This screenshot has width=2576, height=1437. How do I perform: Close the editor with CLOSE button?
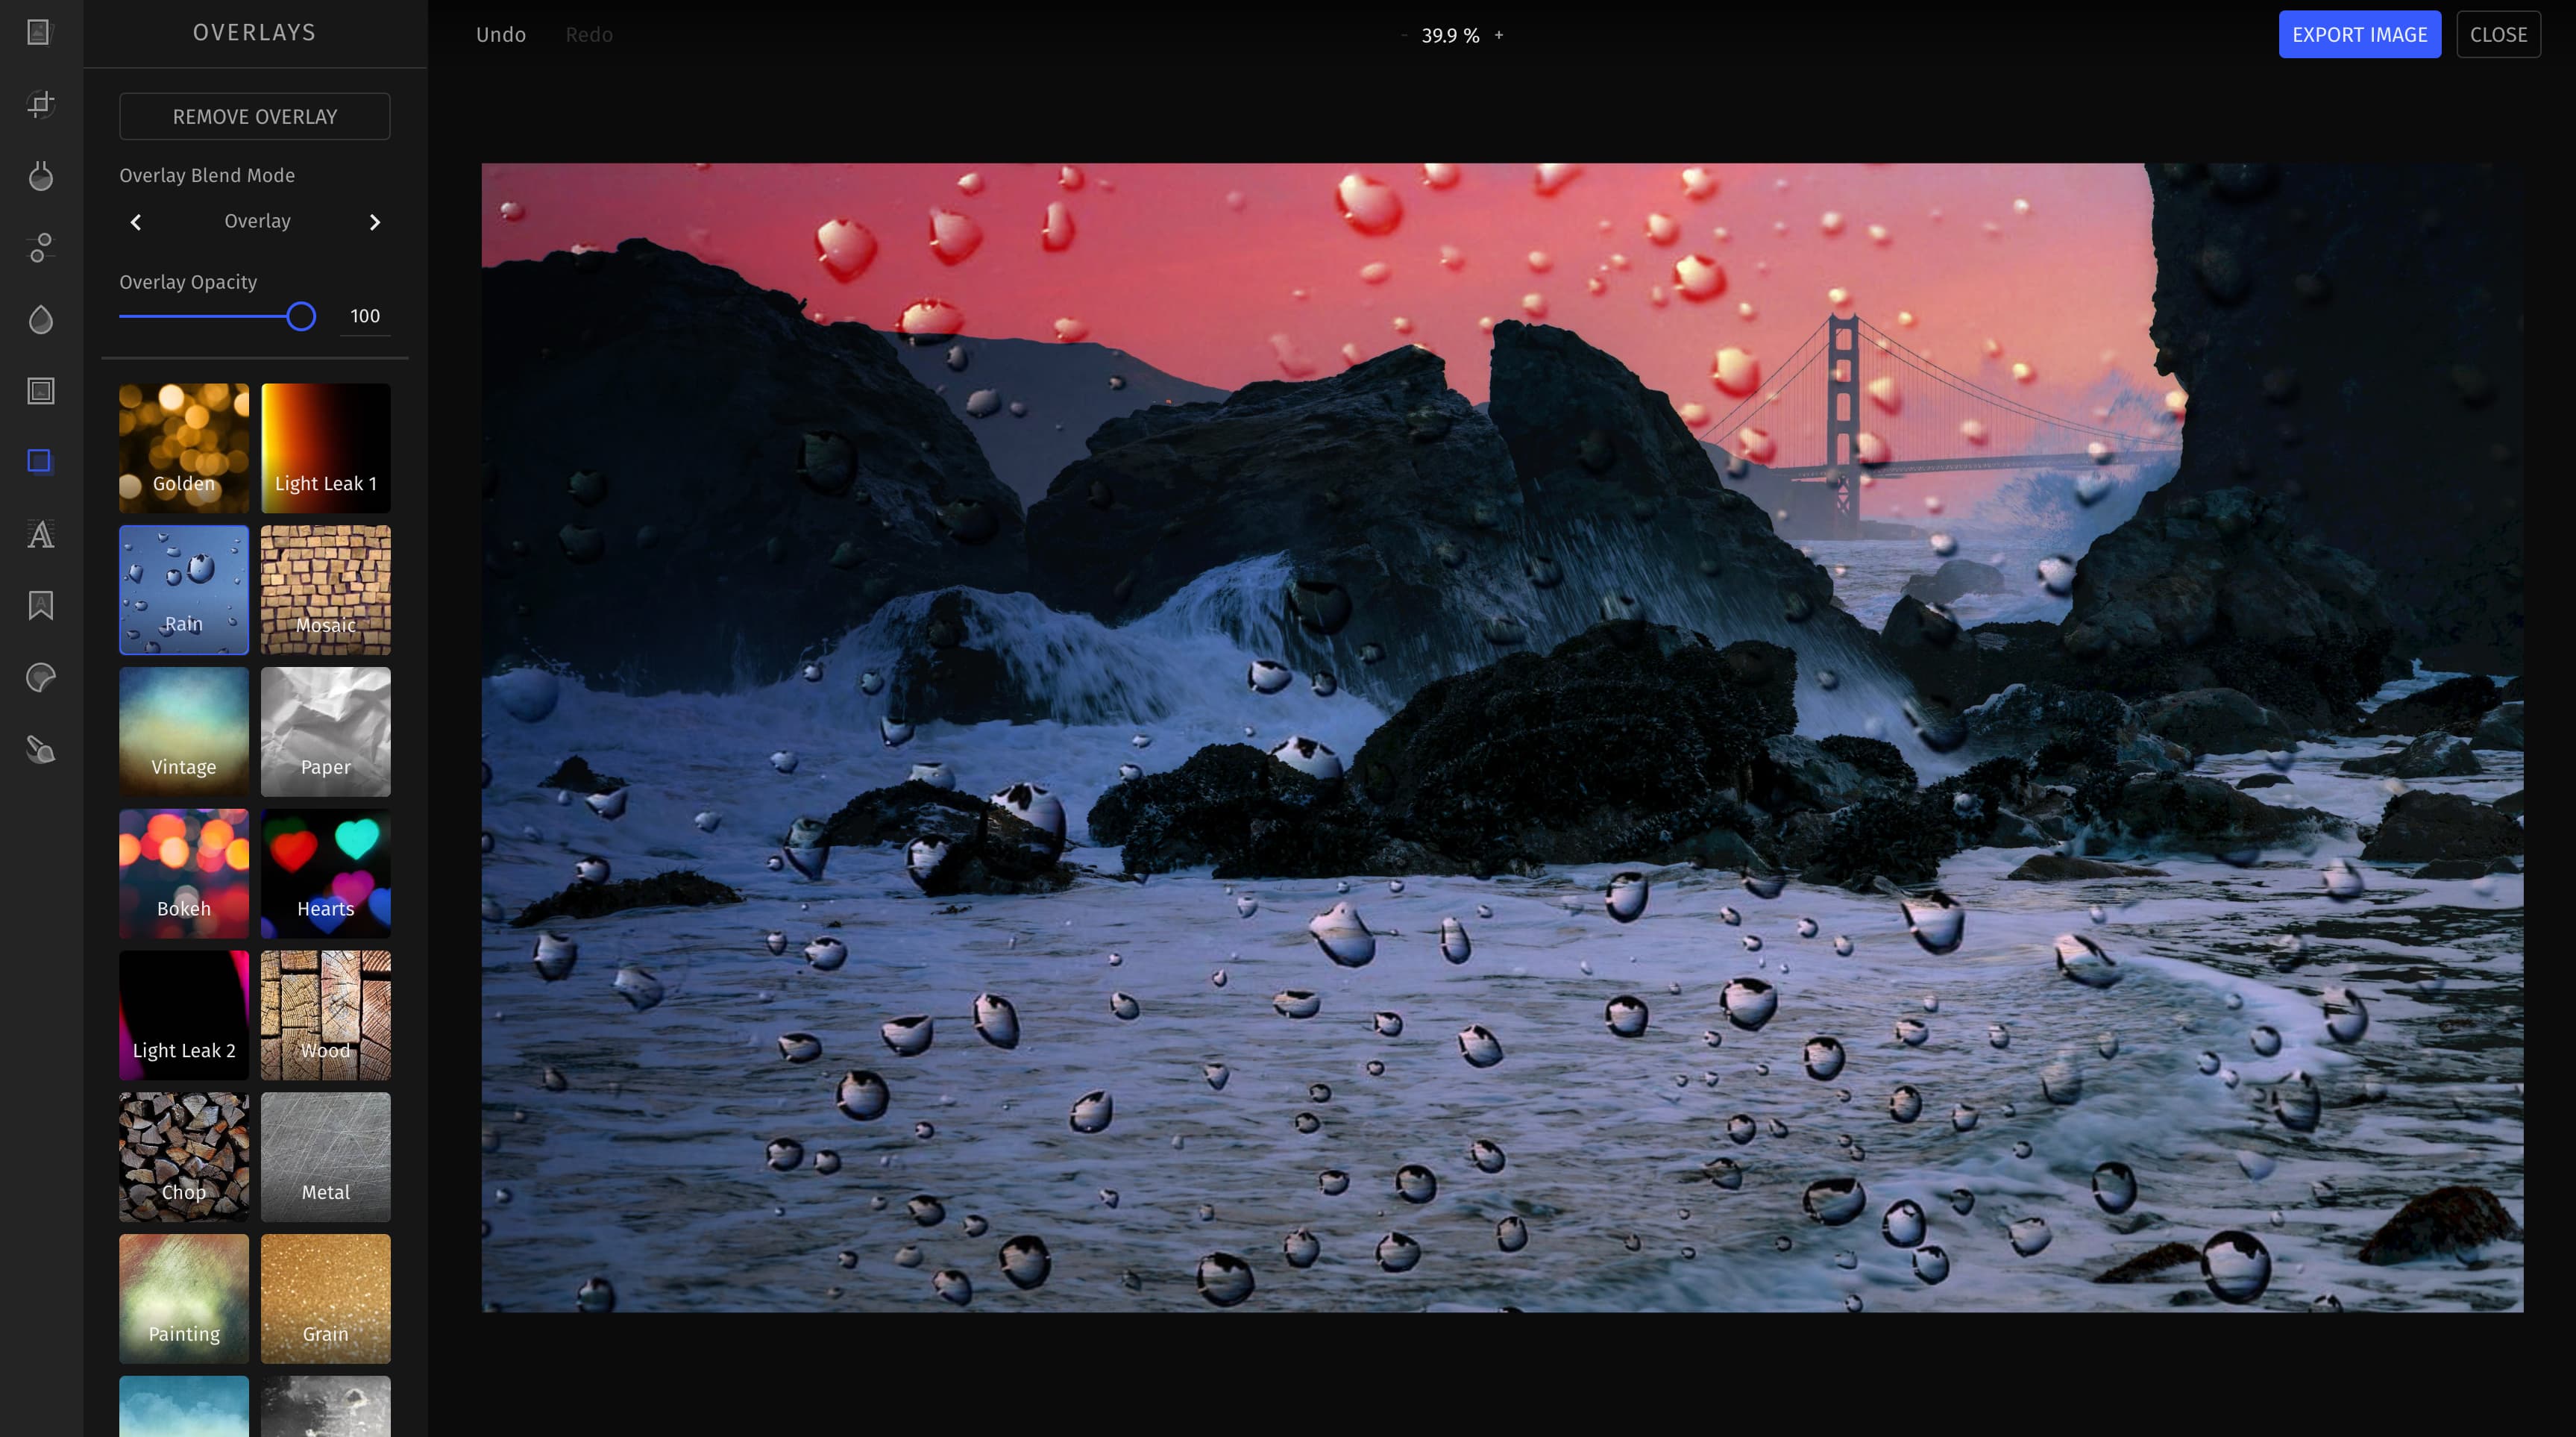[x=2499, y=35]
